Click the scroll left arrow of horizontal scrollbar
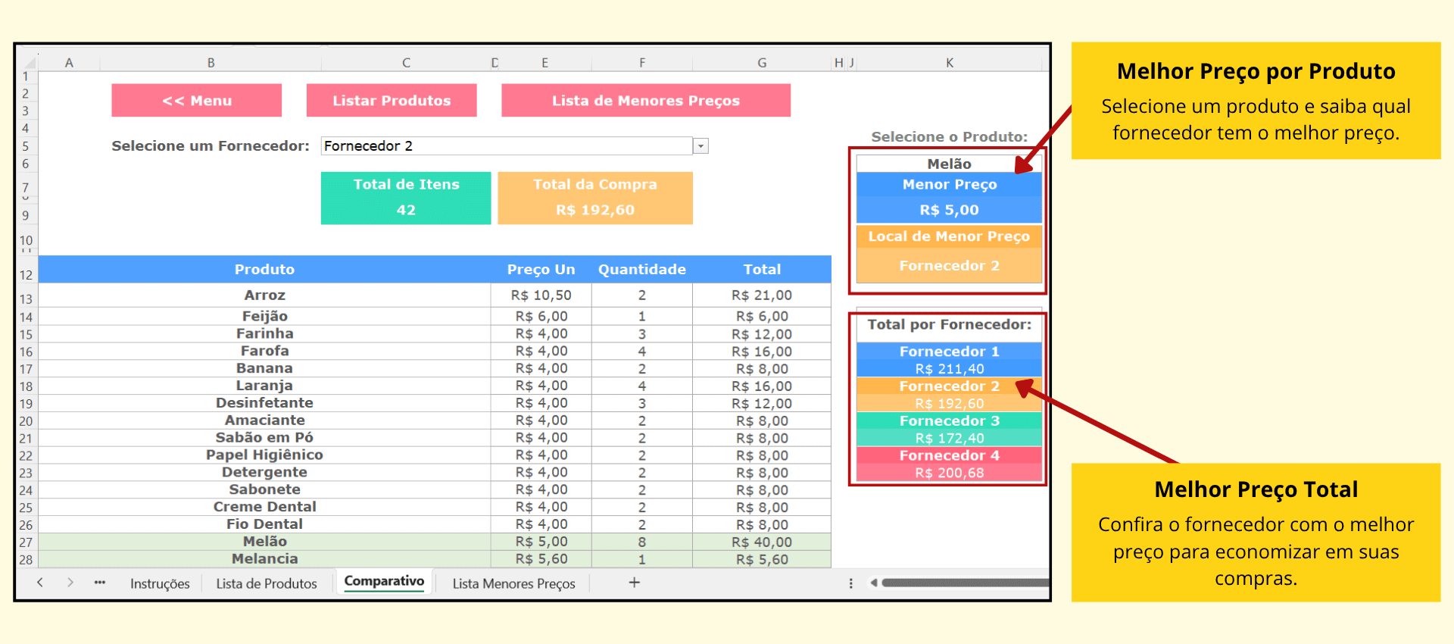The width and height of the screenshot is (1454, 644). pos(873,583)
